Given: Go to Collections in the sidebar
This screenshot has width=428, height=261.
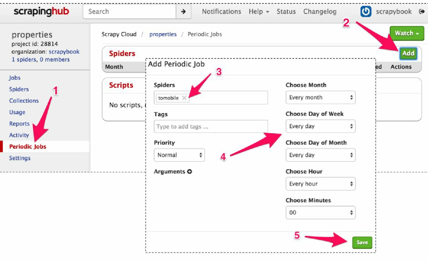Looking at the screenshot, I should 24,101.
